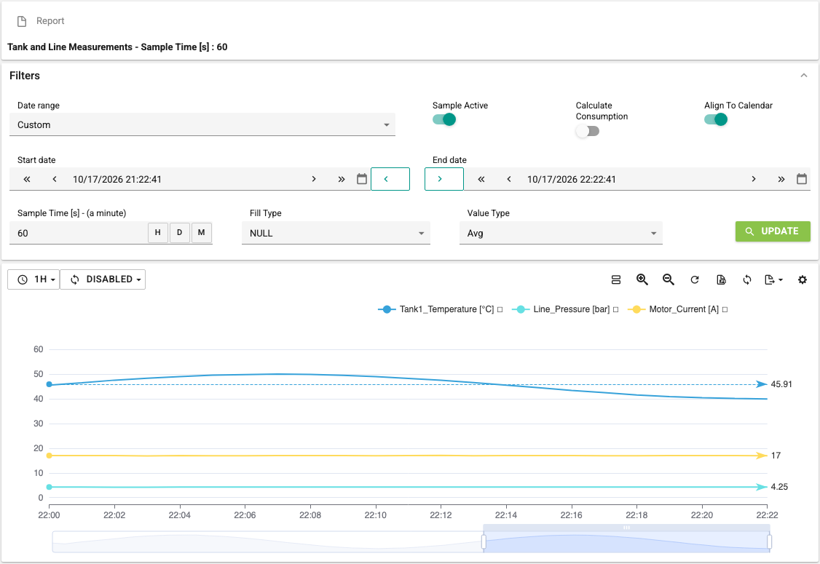Jump start date far forward with double arrow

coord(342,179)
